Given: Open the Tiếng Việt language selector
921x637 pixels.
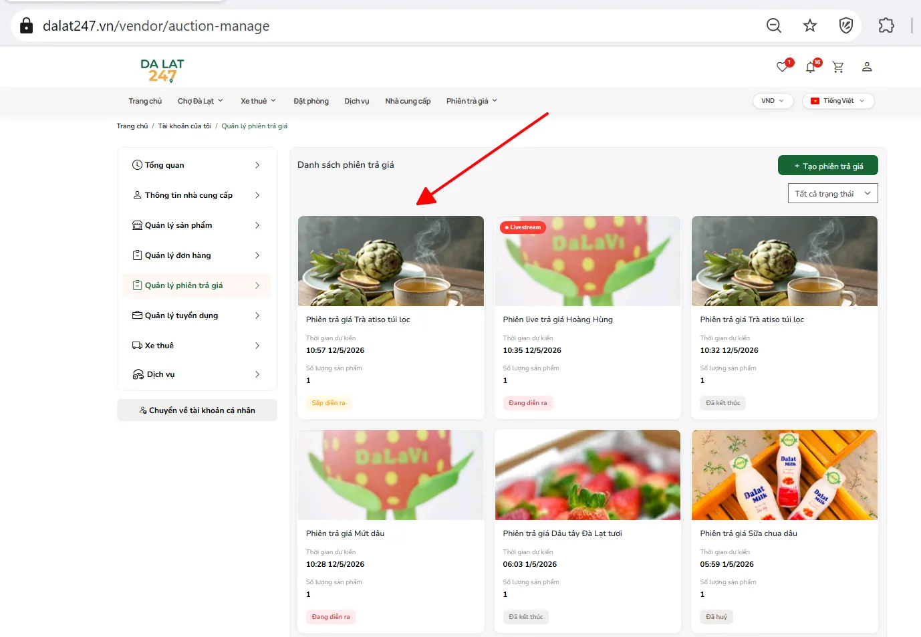Looking at the screenshot, I should [838, 101].
